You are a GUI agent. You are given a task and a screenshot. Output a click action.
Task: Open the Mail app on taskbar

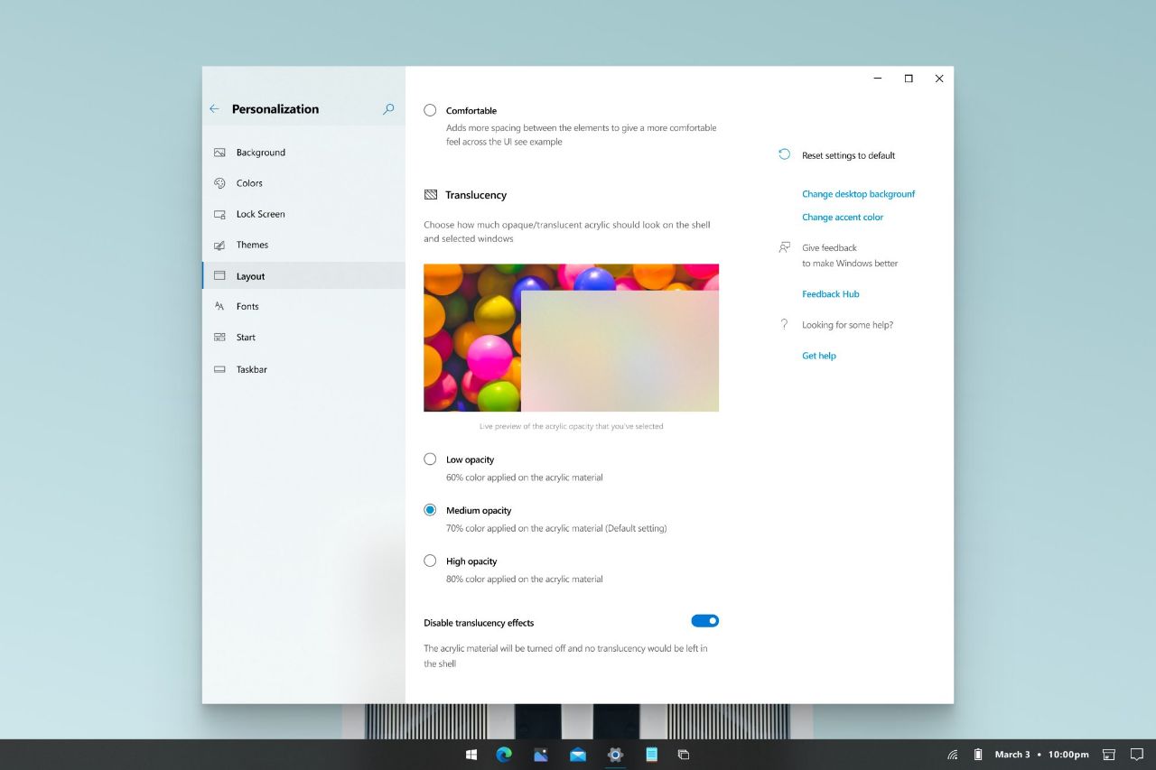578,755
